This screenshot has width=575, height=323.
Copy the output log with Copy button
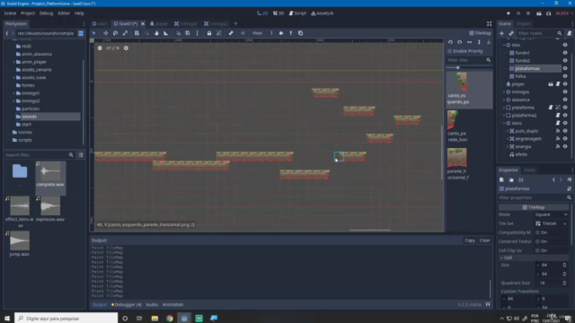pos(470,240)
